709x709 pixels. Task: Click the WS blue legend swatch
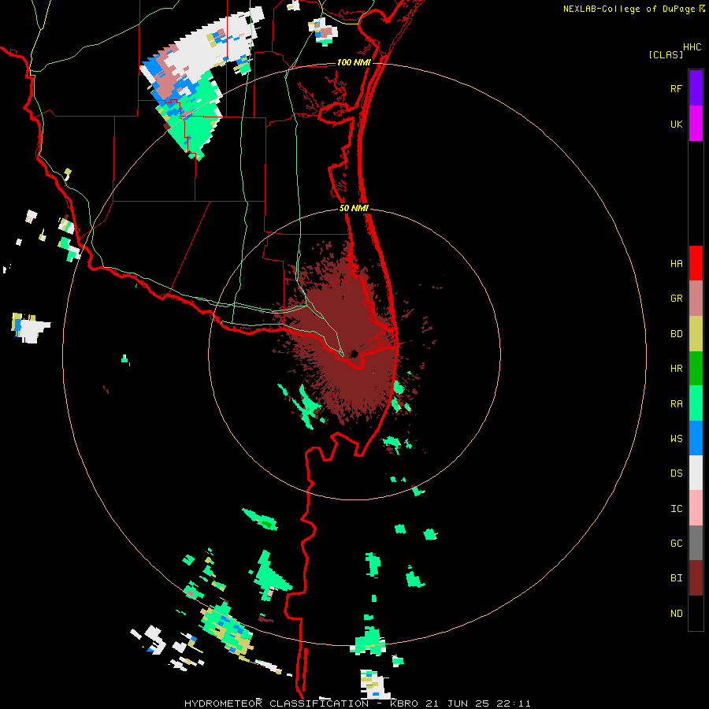(696, 438)
